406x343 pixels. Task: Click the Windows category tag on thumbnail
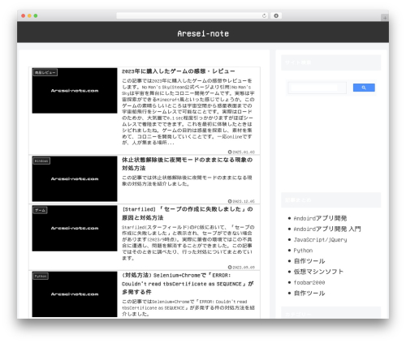point(41,161)
